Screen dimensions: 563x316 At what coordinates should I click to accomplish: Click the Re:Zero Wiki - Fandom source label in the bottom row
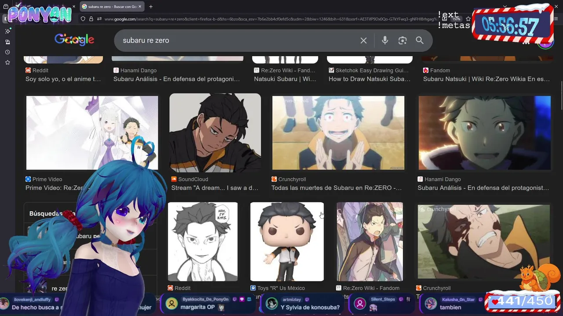[368, 288]
